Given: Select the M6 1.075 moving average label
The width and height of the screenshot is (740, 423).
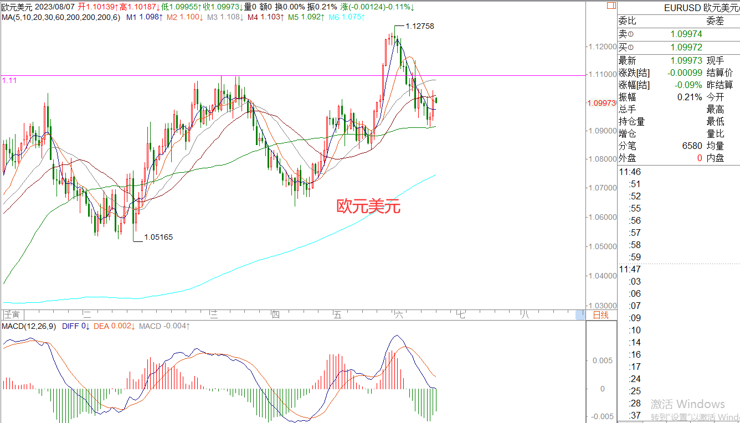Looking at the screenshot, I should (347, 17).
